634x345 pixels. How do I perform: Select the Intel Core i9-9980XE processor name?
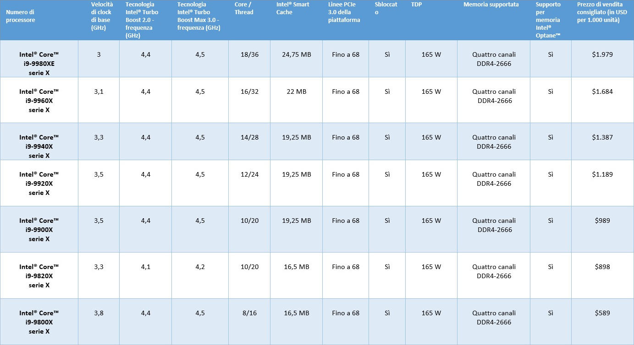pos(39,64)
